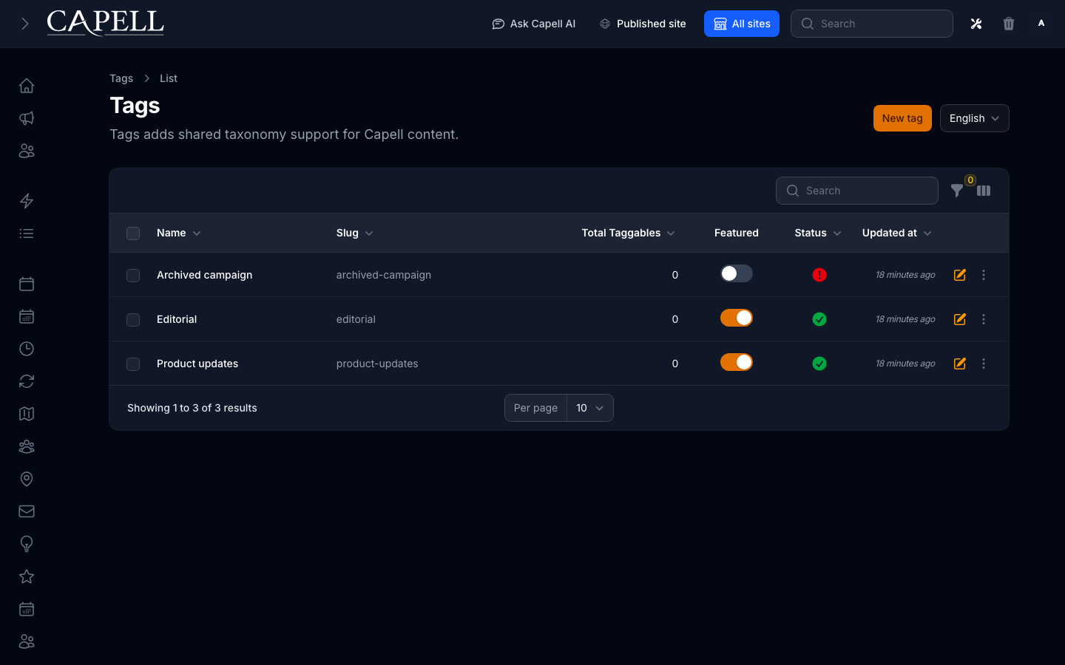Open the map icon in sidebar

[x=27, y=414]
